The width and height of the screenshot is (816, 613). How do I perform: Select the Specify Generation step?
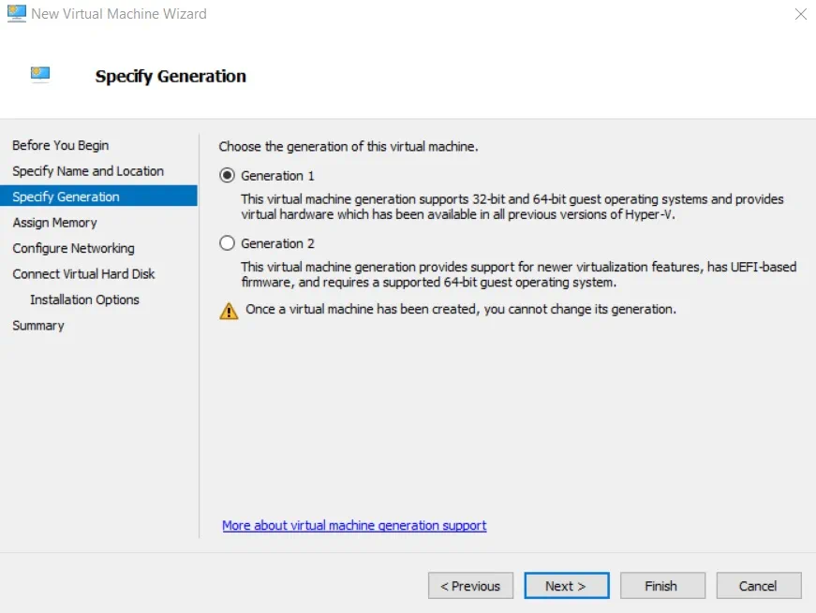coord(66,197)
